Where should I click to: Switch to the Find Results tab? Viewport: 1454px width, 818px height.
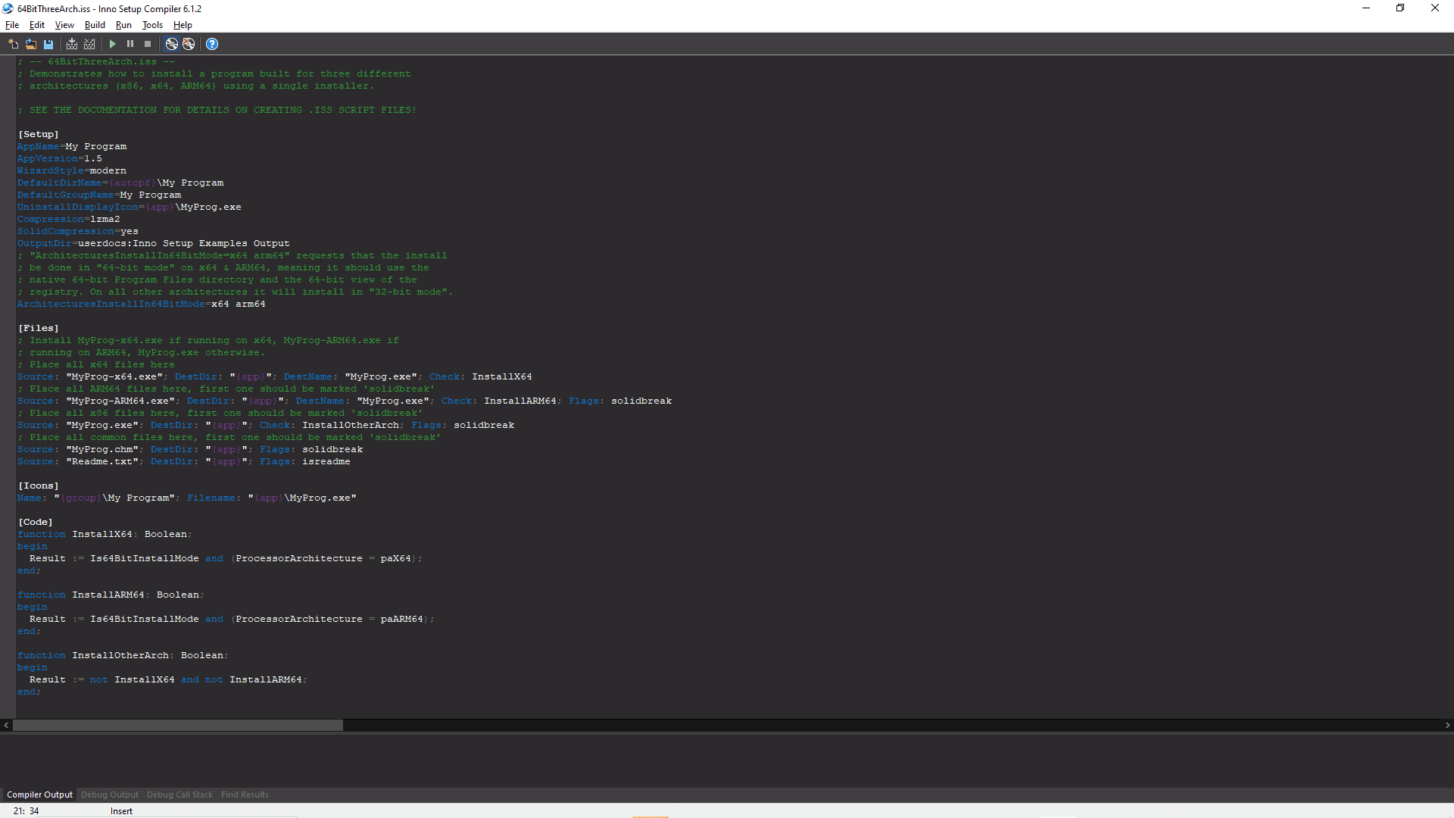[245, 795]
